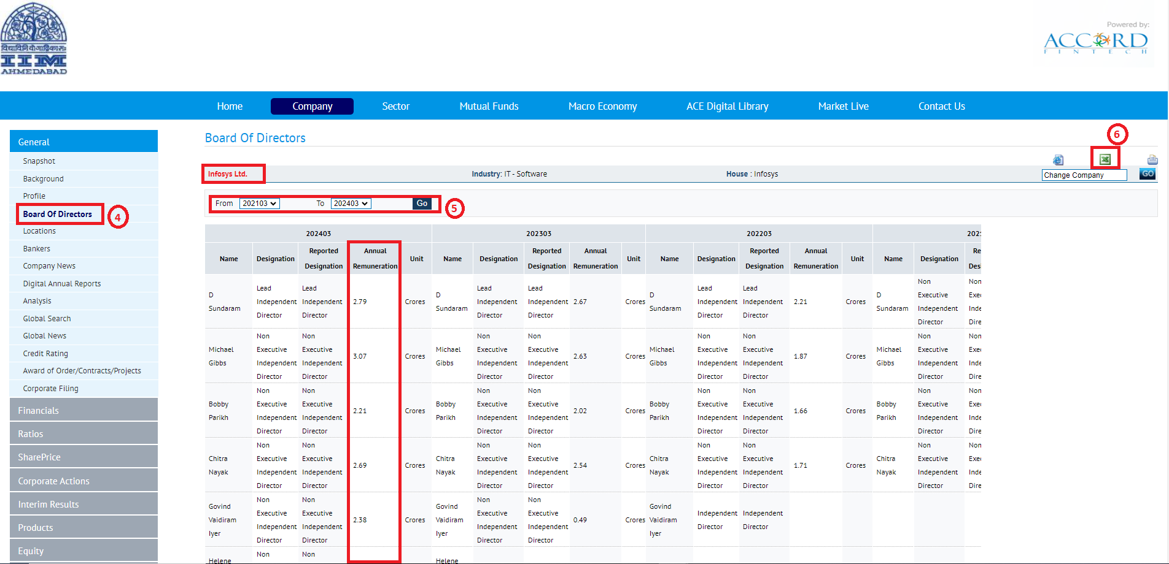This screenshot has width=1169, height=564.
Task: Click Chitra Nayak's 2.69 remuneration value
Action: (360, 465)
